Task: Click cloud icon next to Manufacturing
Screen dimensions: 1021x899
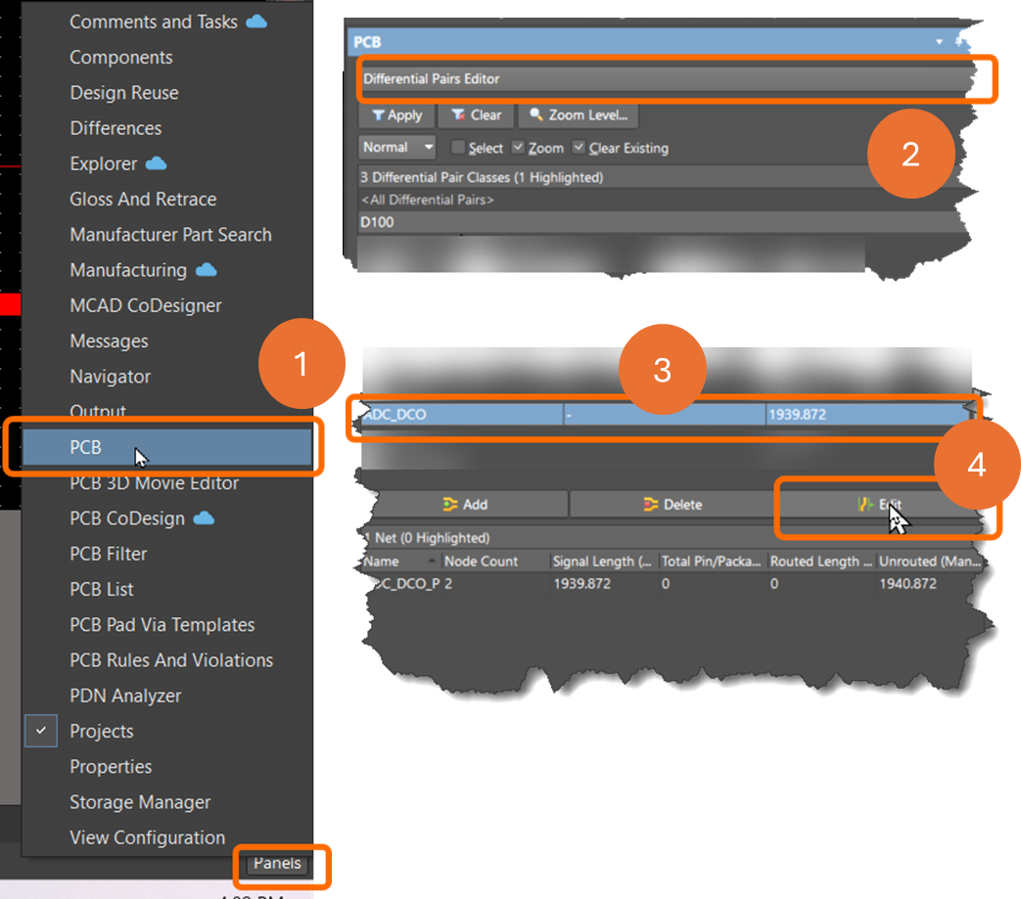Action: 207,269
